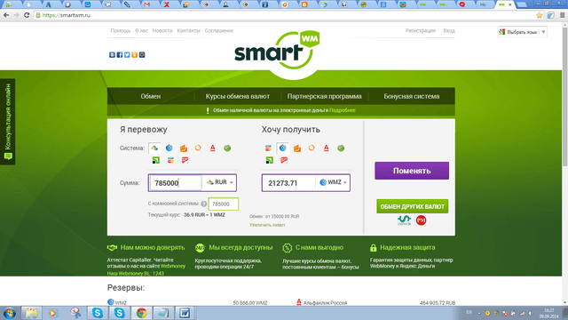Click the sum field containing 785000
This screenshot has width=568, height=320.
pos(176,183)
